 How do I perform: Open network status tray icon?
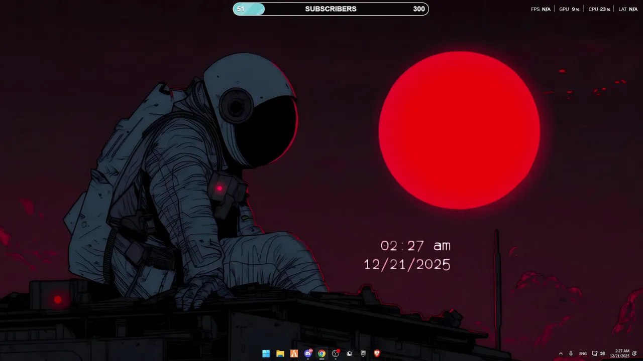coord(594,353)
